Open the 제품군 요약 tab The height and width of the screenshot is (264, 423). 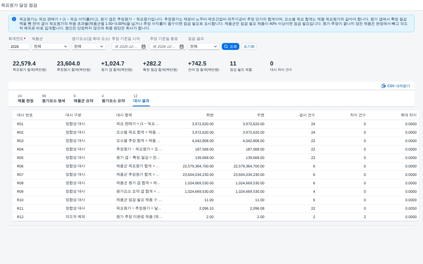(84, 98)
